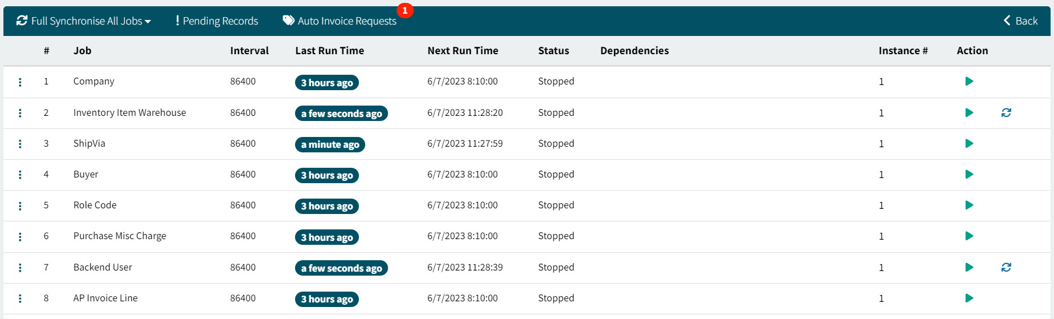Open Full Synchronise All Jobs dropdown

pyautogui.click(x=84, y=21)
